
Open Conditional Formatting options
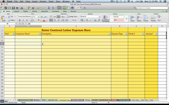tap(105, 18)
